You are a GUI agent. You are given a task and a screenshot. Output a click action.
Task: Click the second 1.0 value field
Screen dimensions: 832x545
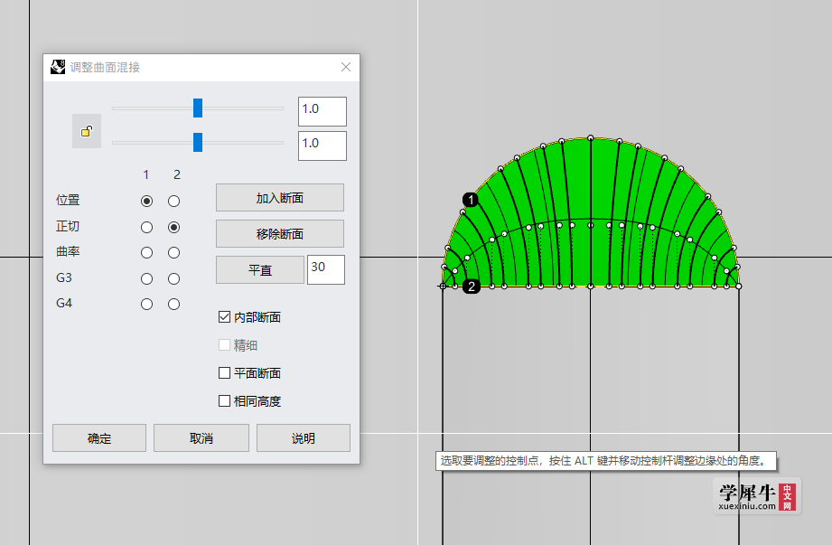[323, 146]
